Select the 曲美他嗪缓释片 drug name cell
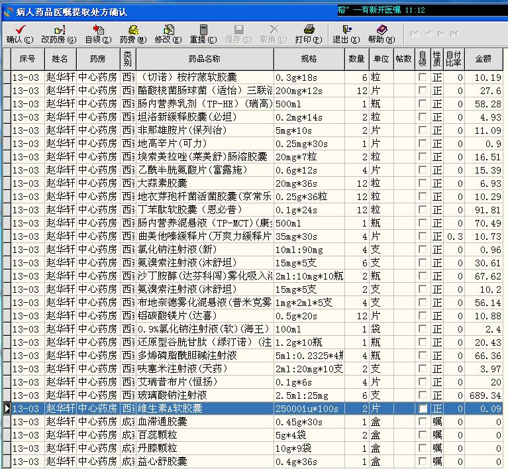Screen dimensions: 508x469 pyautogui.click(x=205, y=236)
